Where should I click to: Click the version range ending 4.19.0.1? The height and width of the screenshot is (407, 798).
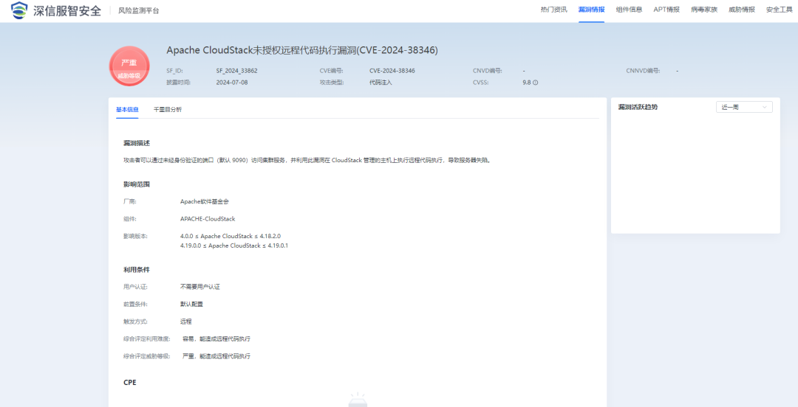(234, 246)
